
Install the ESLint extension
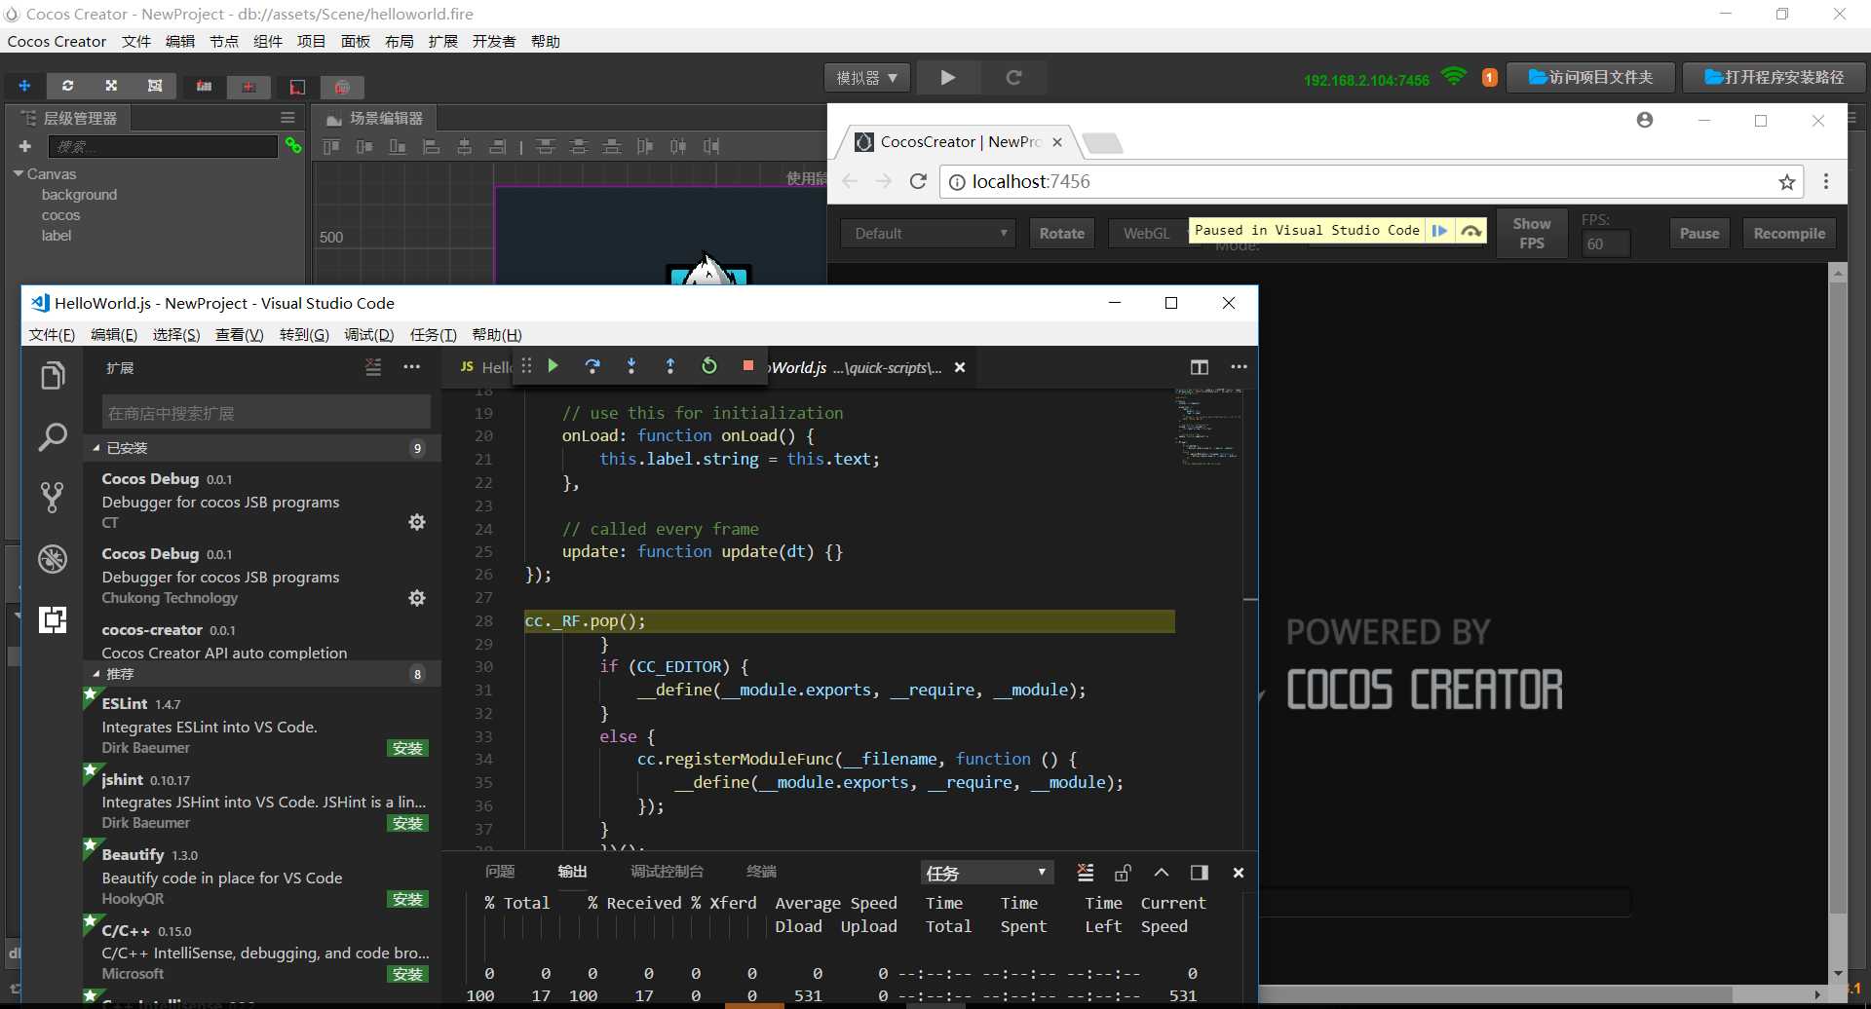tap(408, 748)
